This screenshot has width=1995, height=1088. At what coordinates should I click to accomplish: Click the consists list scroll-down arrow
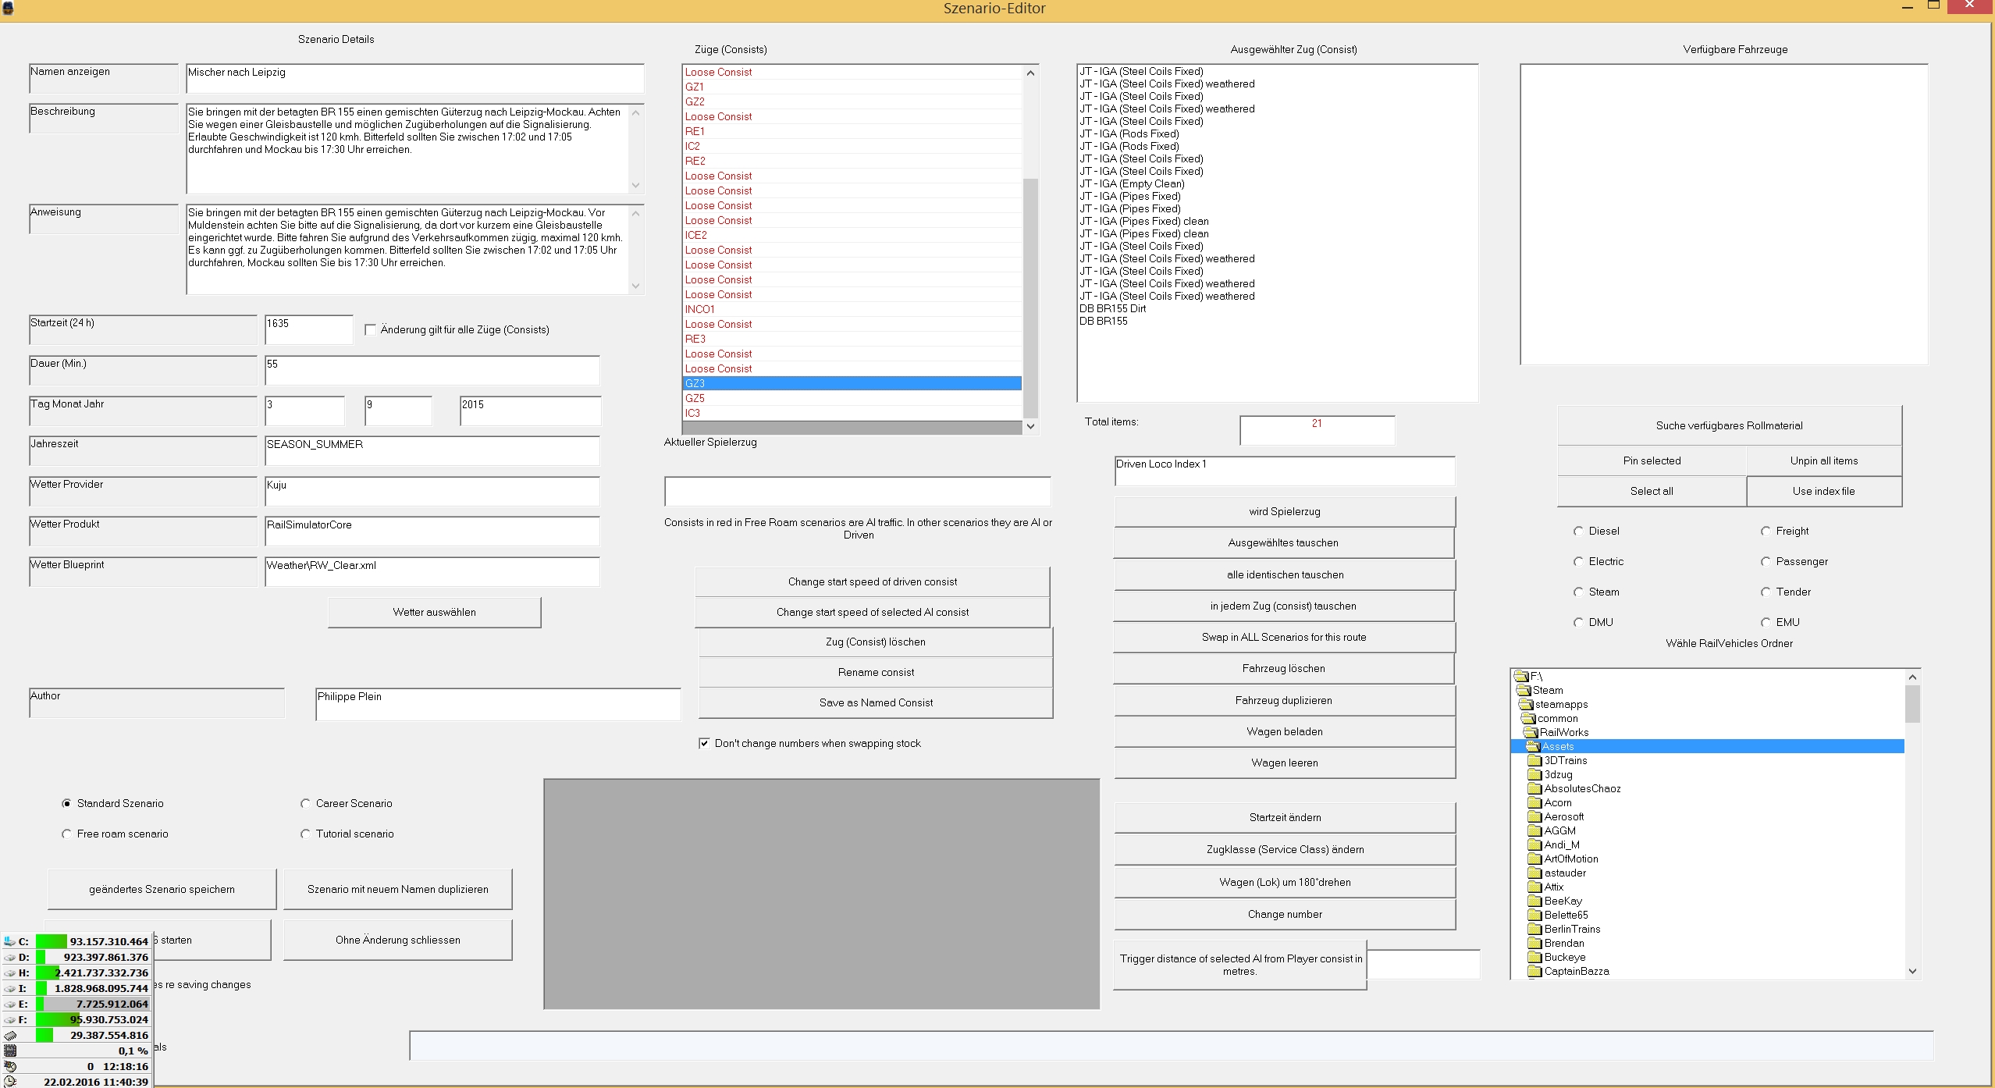(1030, 426)
